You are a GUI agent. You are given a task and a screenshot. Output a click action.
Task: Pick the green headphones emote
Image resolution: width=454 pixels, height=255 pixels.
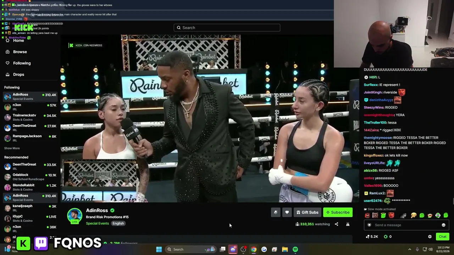click(438, 215)
